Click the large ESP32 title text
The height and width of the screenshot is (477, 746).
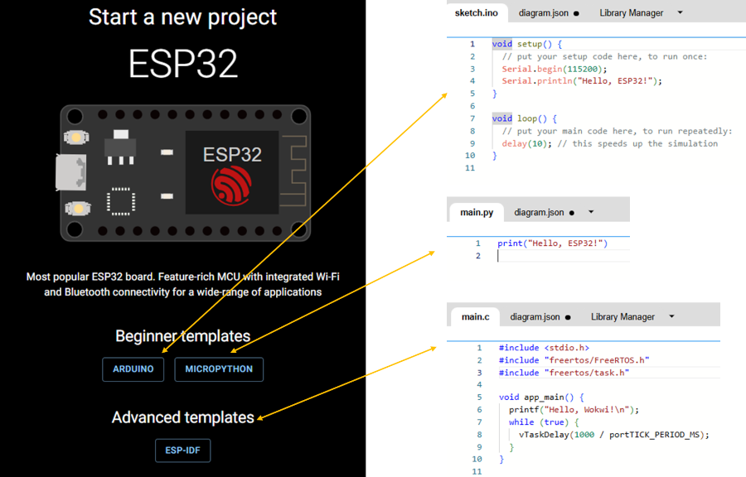182,64
